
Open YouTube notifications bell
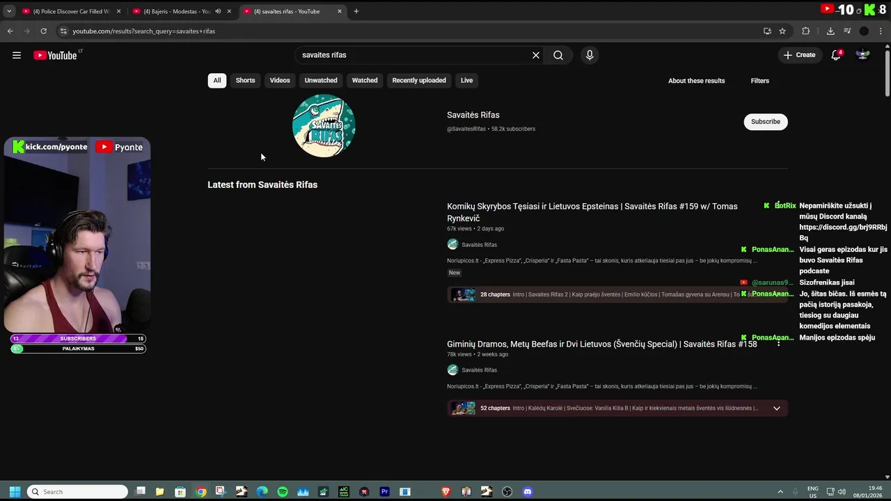(x=836, y=55)
